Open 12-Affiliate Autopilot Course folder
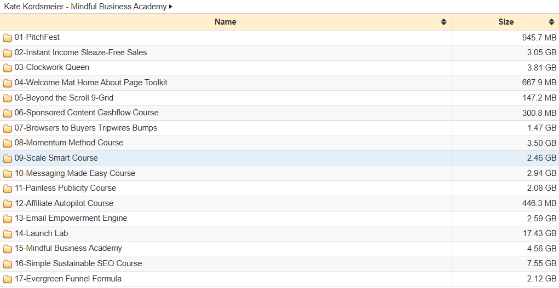 pos(64,204)
